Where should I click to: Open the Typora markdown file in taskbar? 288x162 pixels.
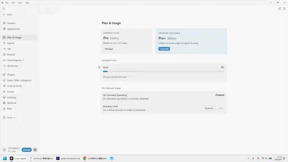click(x=41, y=158)
